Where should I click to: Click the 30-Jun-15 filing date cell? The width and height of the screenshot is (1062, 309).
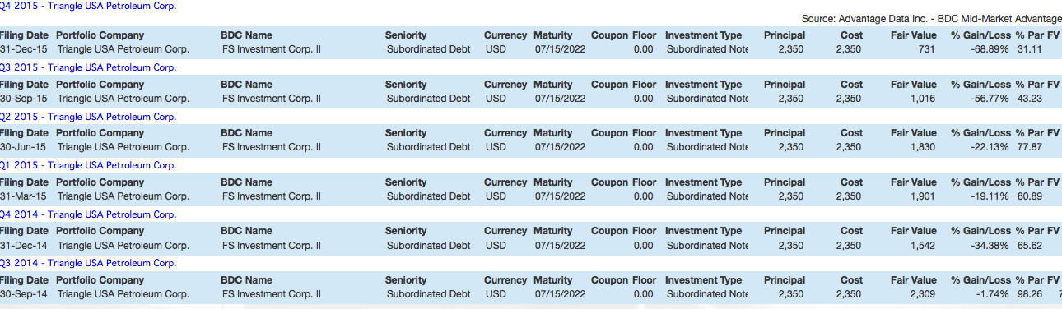tap(23, 147)
